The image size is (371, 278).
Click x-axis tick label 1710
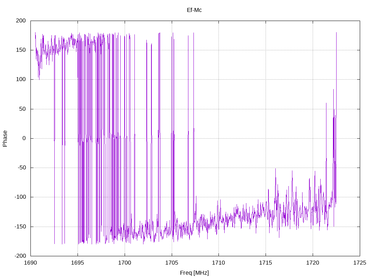(218, 263)
